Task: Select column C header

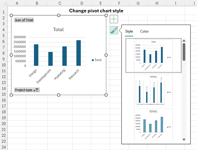Action: point(60,3)
